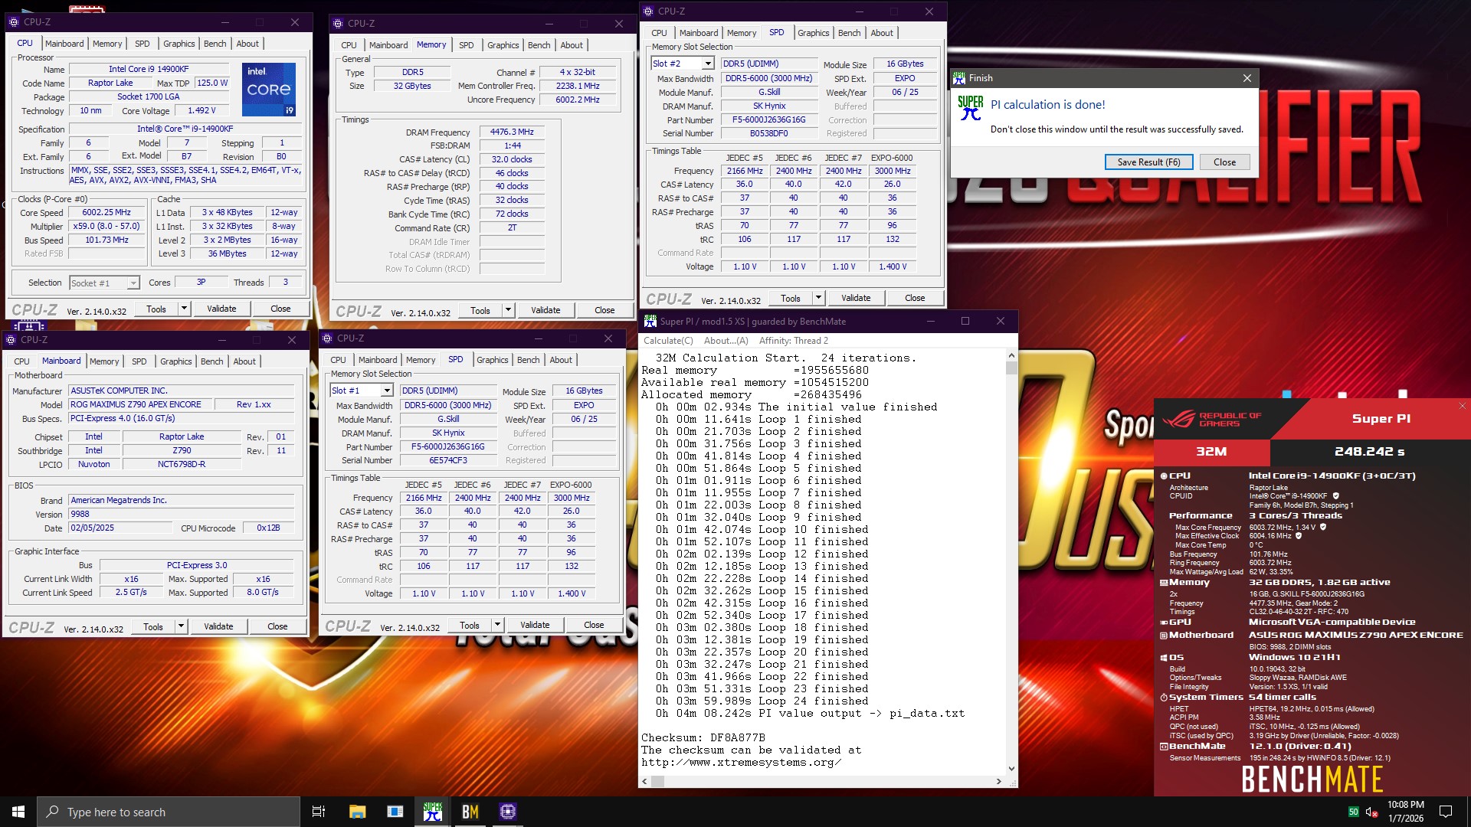Select the 'Checksum: DF8A877B' line in Super PI
1471x827 pixels.
tap(703, 738)
